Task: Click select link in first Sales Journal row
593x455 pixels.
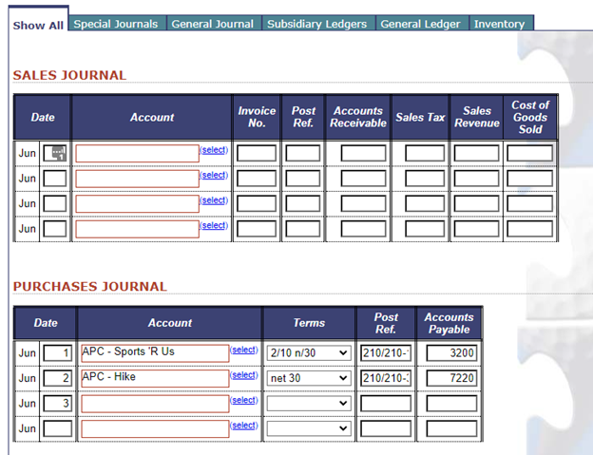Action: pyautogui.click(x=214, y=150)
